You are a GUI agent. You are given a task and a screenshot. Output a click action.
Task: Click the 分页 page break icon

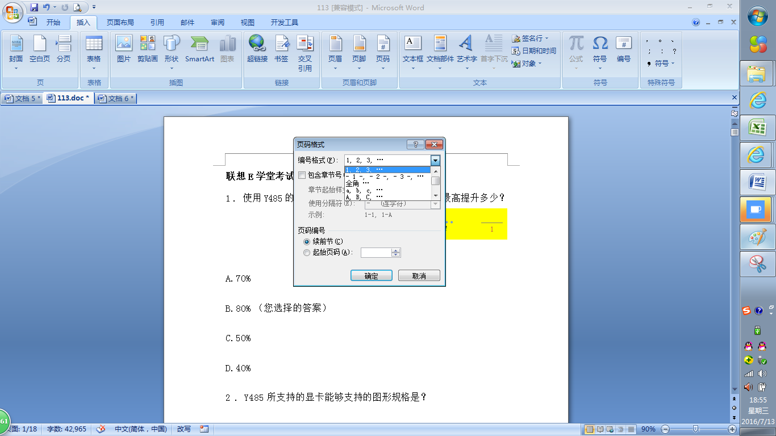(64, 48)
